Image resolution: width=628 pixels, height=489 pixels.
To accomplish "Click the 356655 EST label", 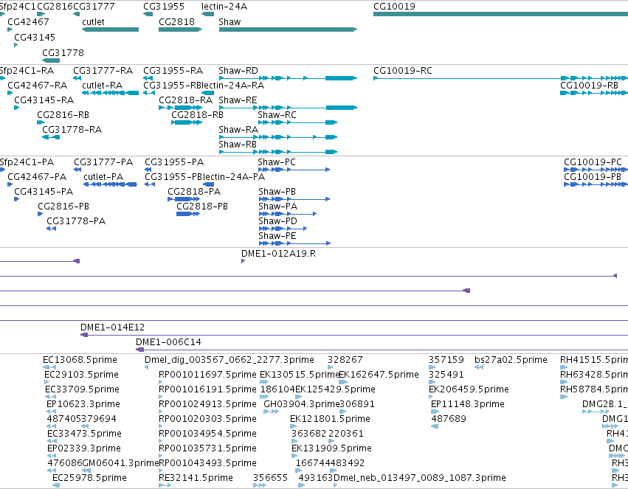I will click(270, 478).
